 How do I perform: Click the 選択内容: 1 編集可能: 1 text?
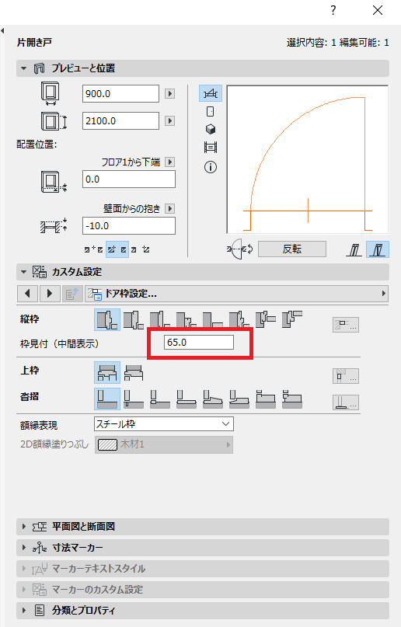(337, 43)
